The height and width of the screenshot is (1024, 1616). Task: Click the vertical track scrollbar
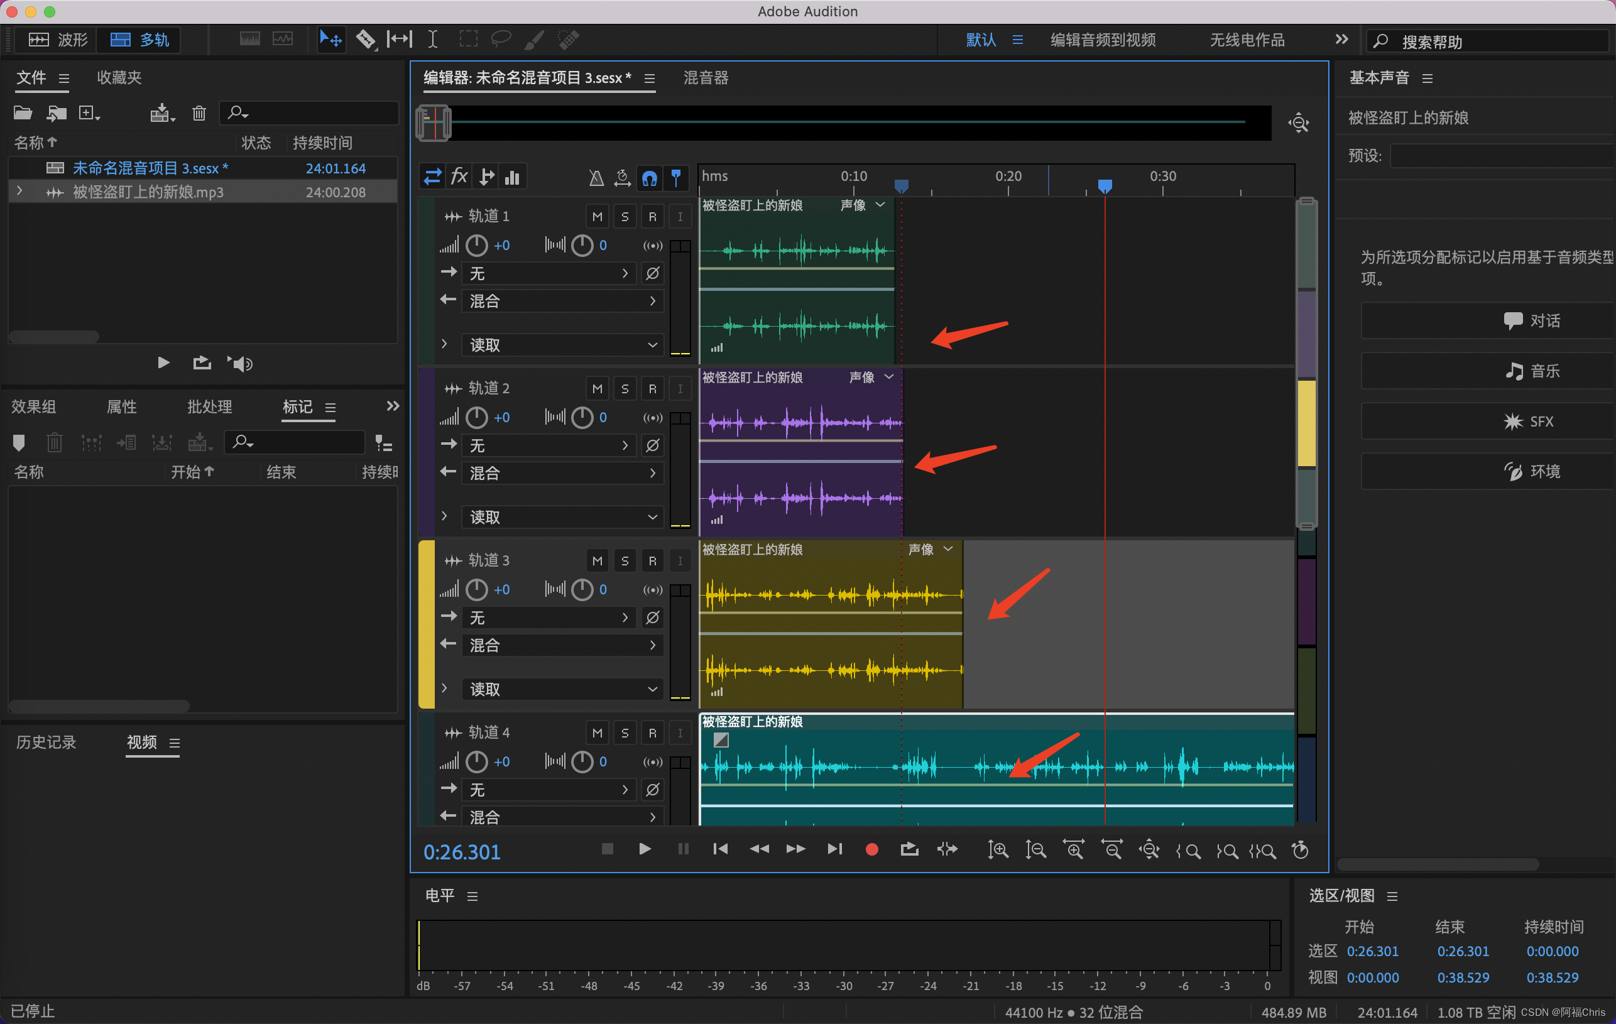1306,362
